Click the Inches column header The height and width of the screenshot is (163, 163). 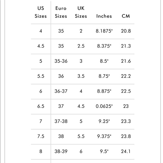tap(104, 16)
